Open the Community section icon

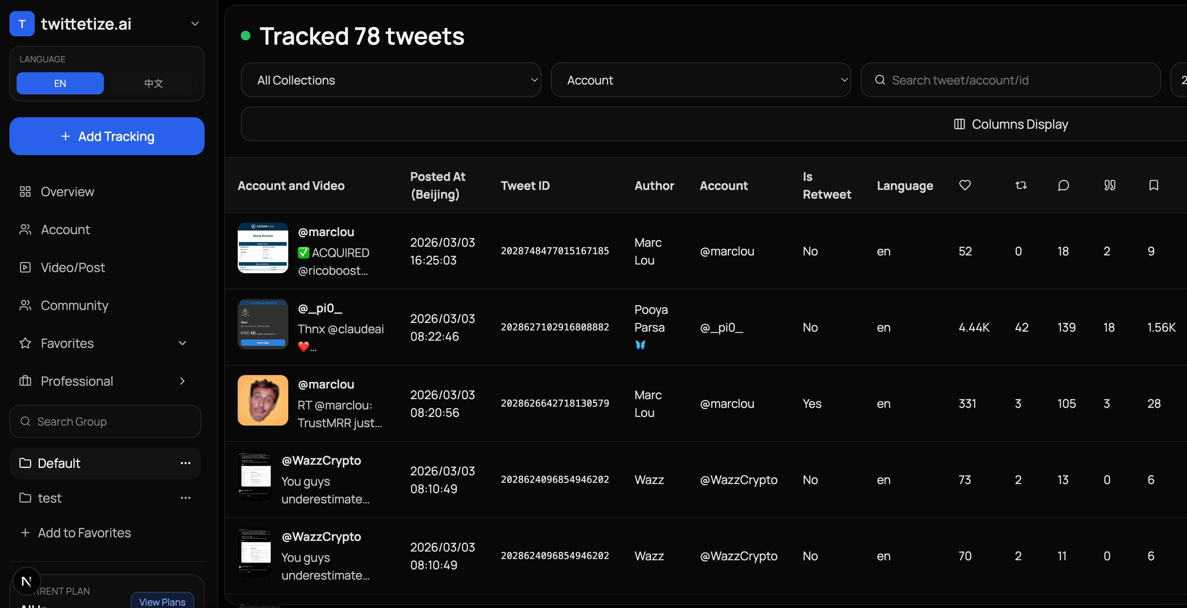[25, 306]
